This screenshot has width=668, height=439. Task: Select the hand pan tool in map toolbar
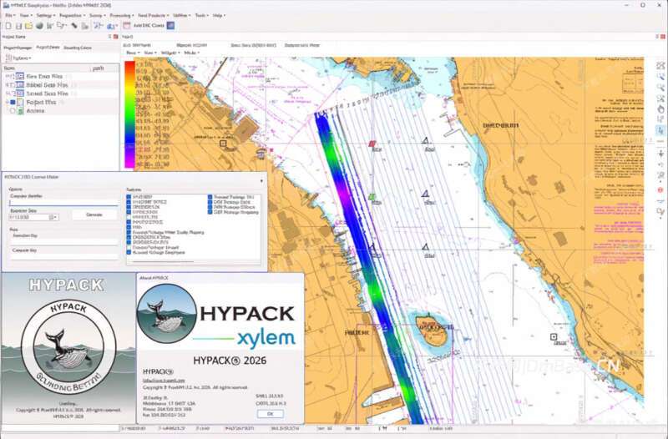point(660,109)
